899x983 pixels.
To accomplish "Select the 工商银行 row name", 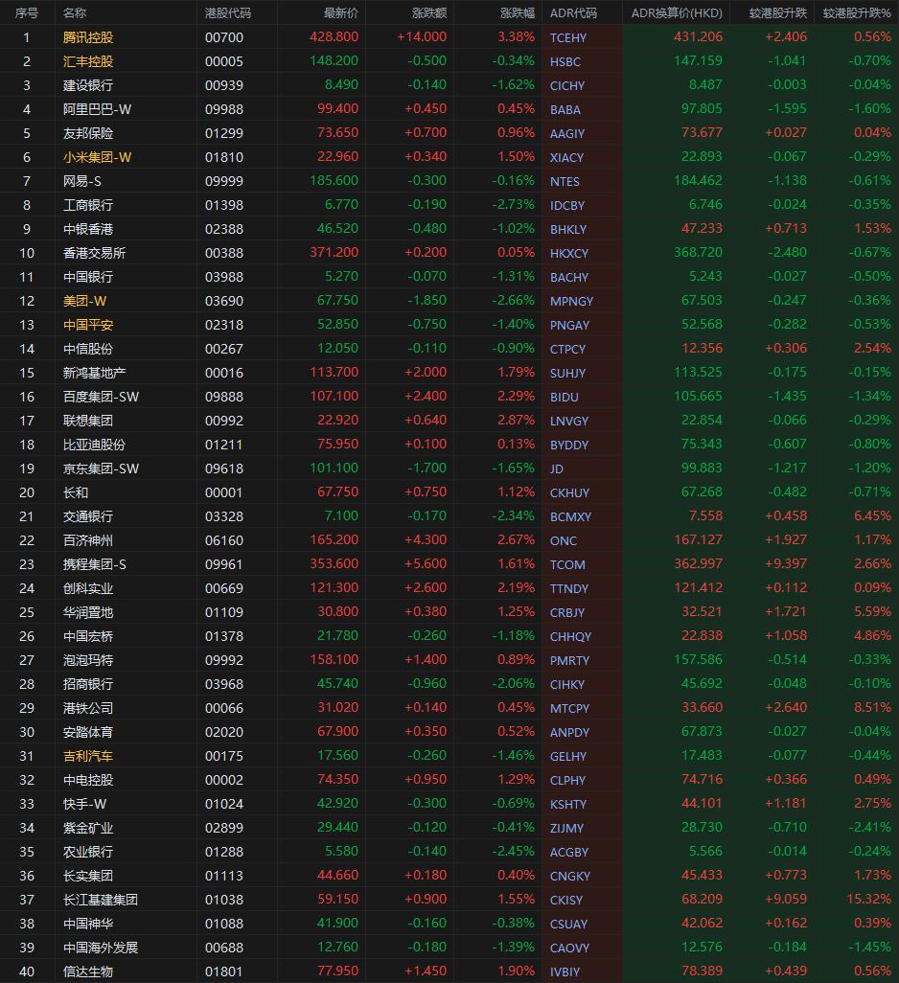I will coord(88,204).
